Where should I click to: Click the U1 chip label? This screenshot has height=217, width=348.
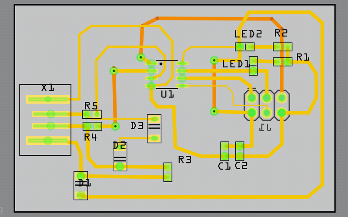[167, 93]
